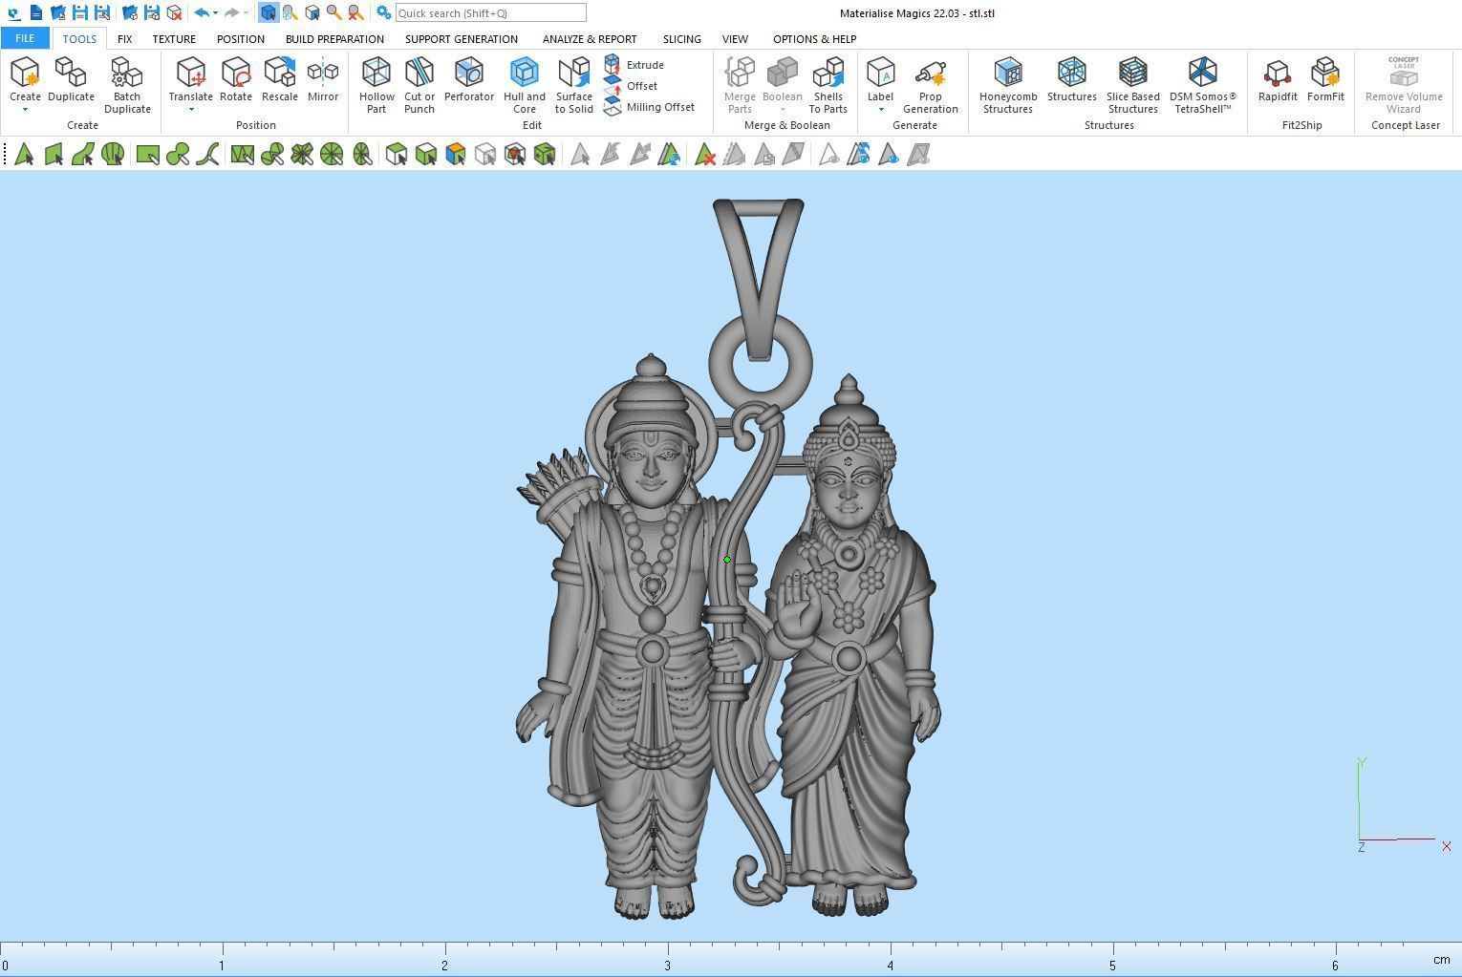The image size is (1462, 977).
Task: Apply the Offset command
Action: pyautogui.click(x=631, y=86)
